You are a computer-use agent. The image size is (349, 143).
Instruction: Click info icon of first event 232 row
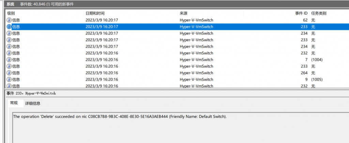pos(9,53)
